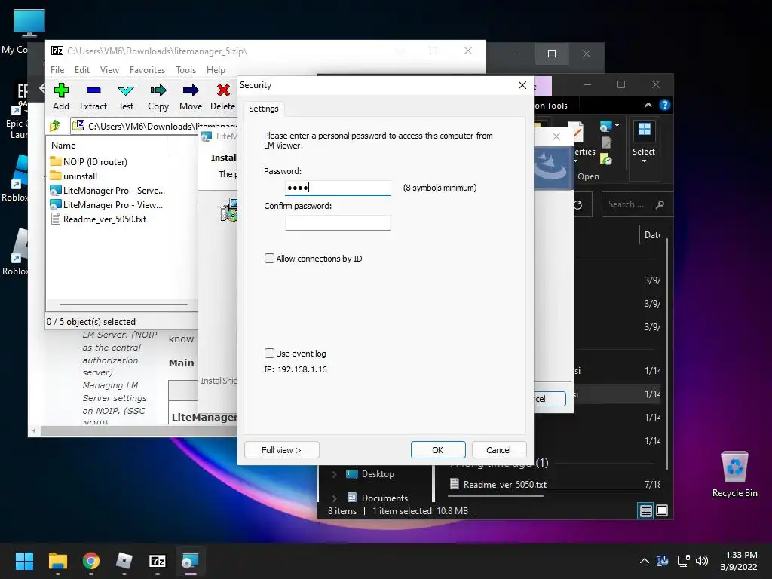
Task: Enable the Use event log checkbox
Action: [x=269, y=353]
